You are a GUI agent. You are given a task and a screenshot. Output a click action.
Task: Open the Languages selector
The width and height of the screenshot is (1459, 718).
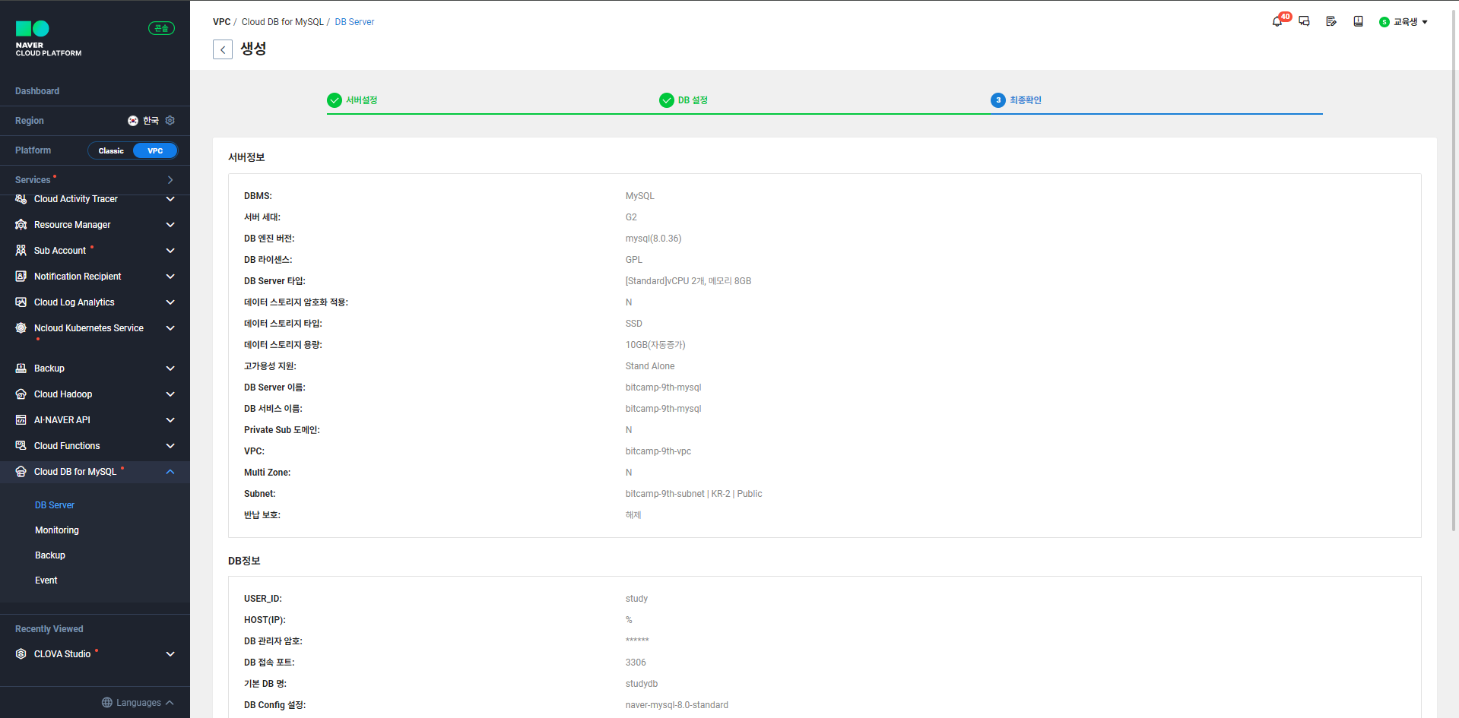coord(138,703)
